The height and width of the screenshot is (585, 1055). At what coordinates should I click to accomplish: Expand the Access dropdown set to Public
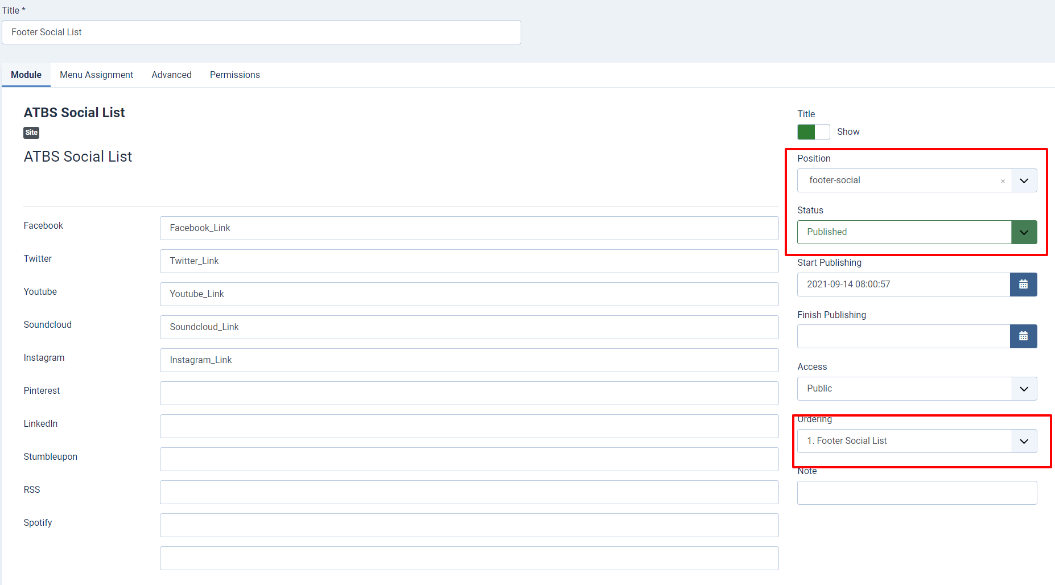pyautogui.click(x=1024, y=389)
